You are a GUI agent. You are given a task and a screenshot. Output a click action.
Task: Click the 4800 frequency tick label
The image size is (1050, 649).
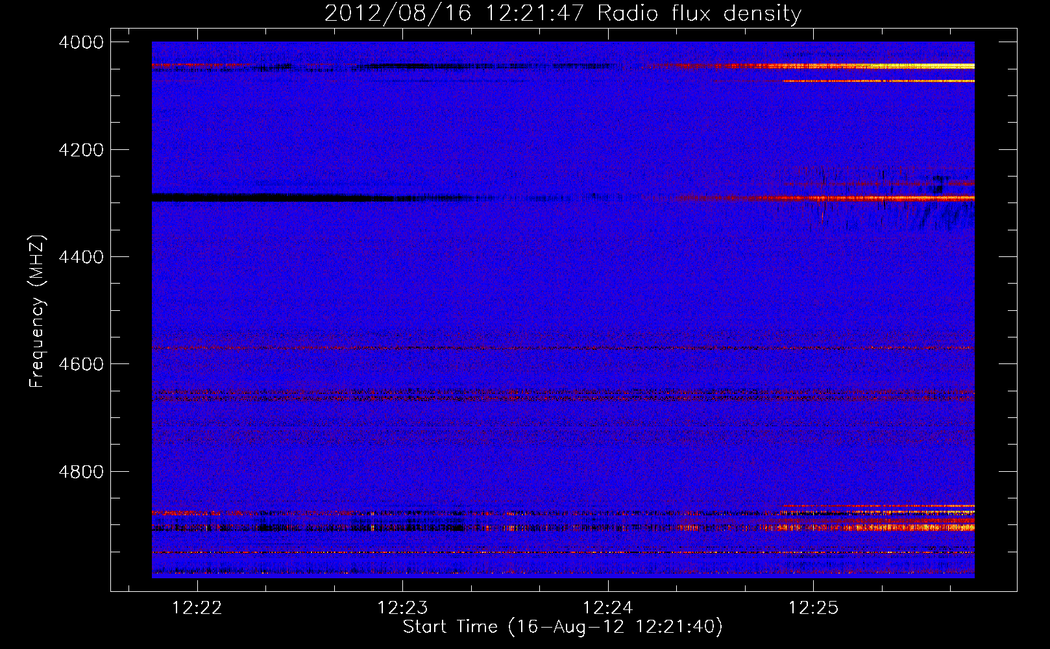(x=81, y=472)
